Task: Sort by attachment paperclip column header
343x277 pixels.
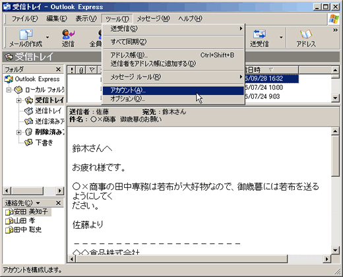Action: 81,70
